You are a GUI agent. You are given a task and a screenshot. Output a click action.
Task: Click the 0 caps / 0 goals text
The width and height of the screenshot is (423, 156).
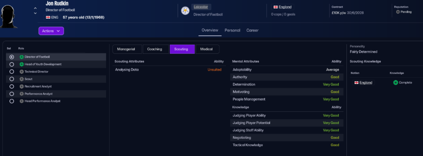point(283,14)
